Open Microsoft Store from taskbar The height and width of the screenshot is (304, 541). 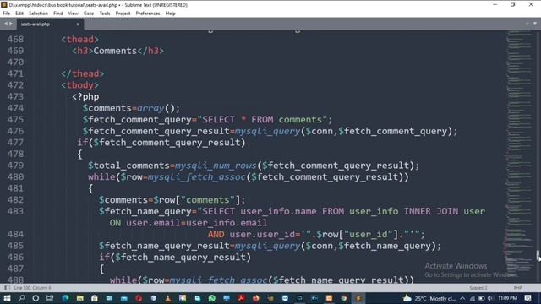pos(94,298)
